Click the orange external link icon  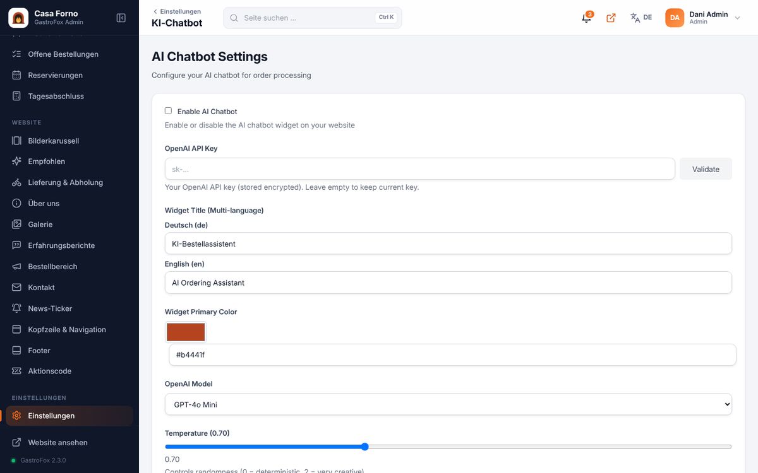pos(611,18)
